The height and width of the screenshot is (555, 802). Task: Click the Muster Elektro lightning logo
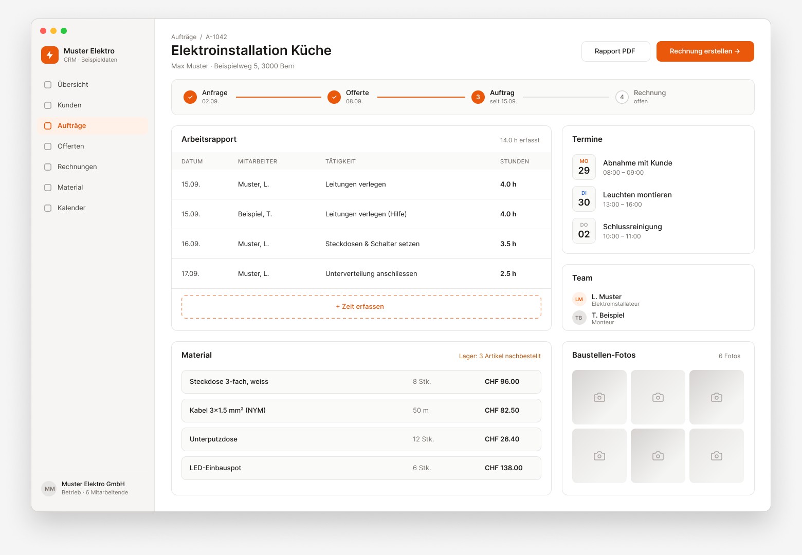tap(50, 55)
